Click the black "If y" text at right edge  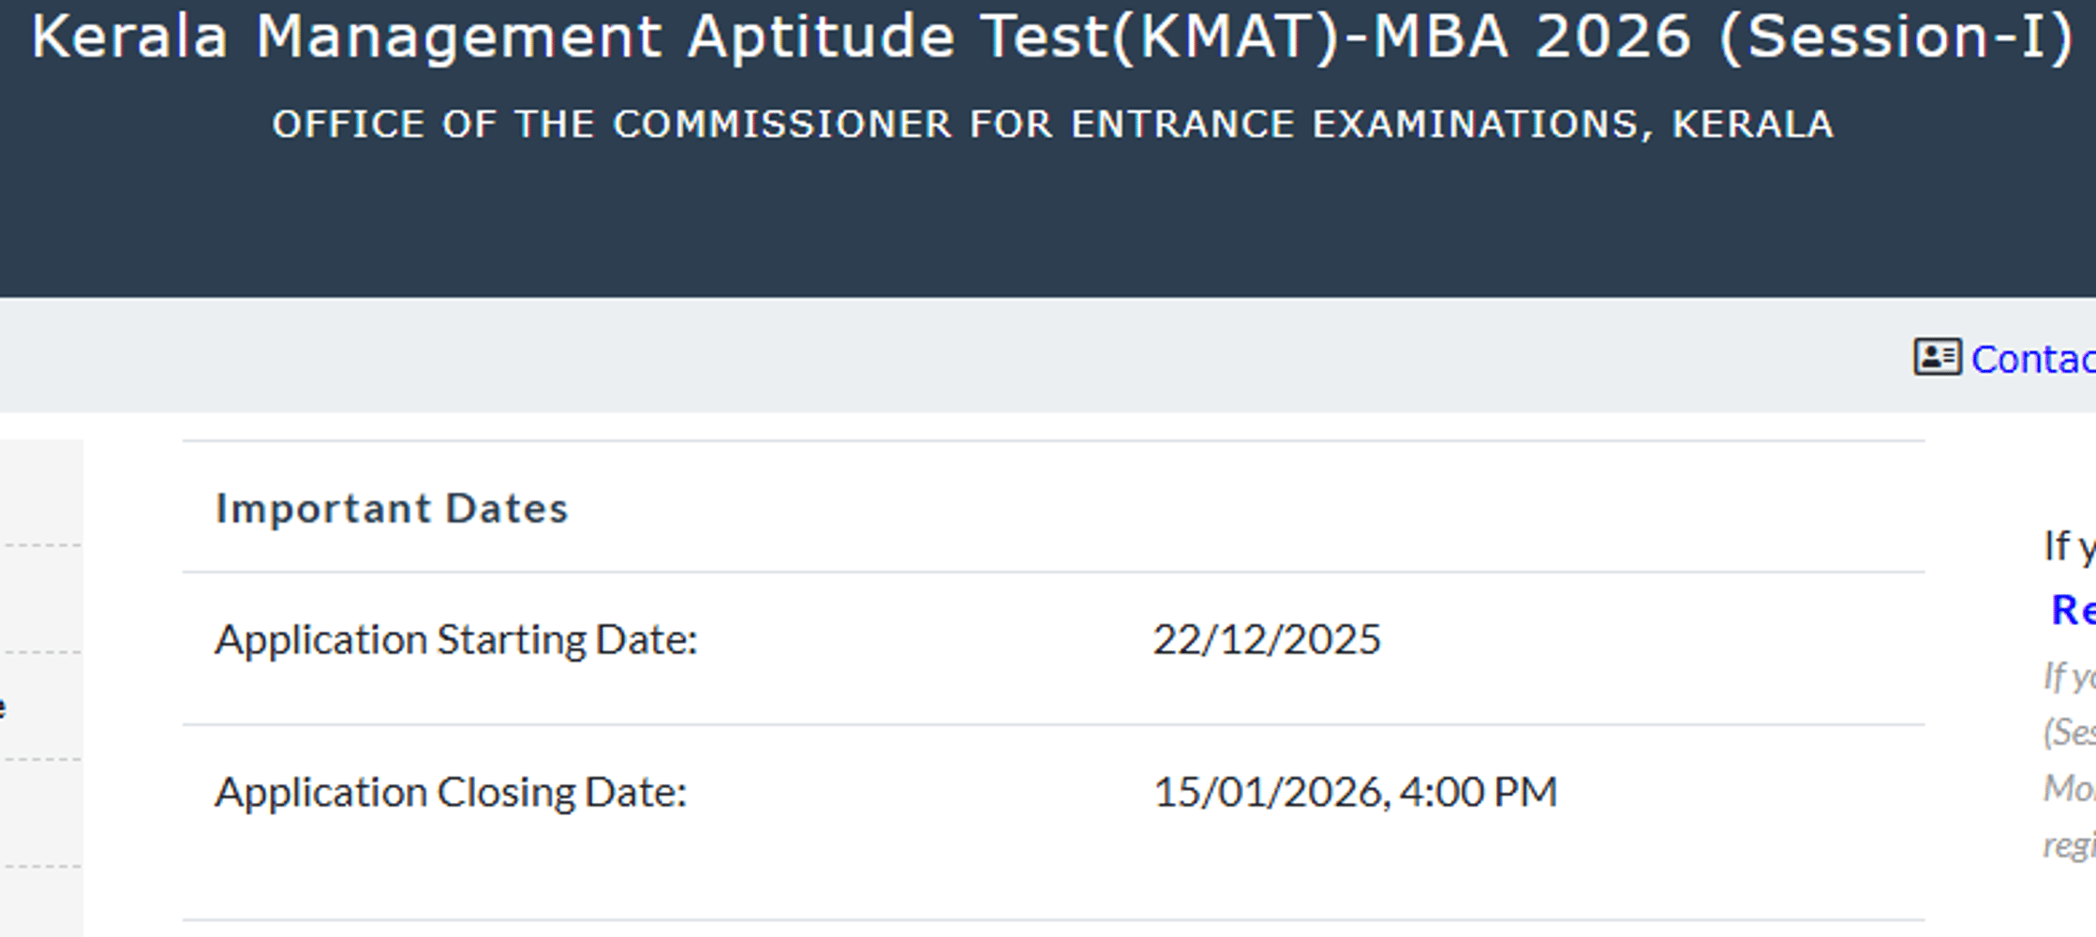[x=2069, y=546]
